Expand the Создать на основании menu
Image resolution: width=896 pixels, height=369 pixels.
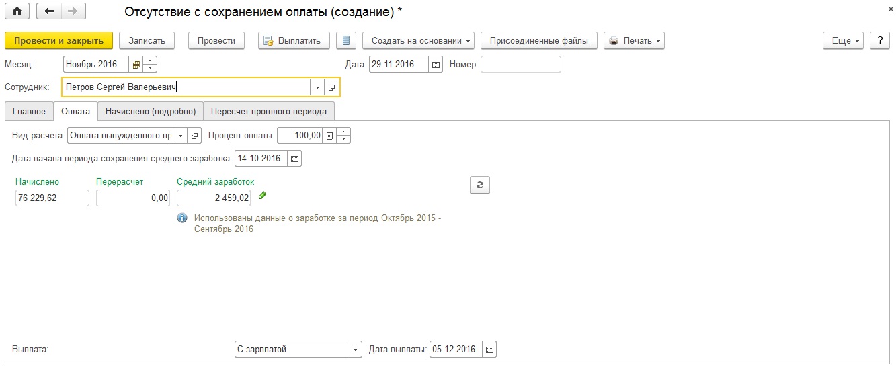418,41
